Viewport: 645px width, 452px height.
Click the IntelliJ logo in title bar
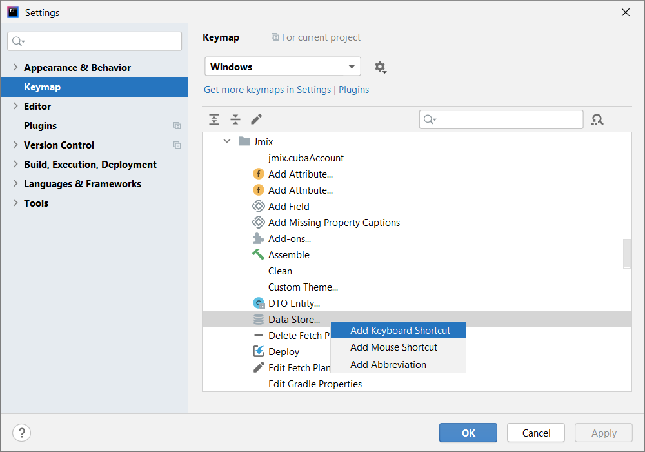tap(13, 12)
